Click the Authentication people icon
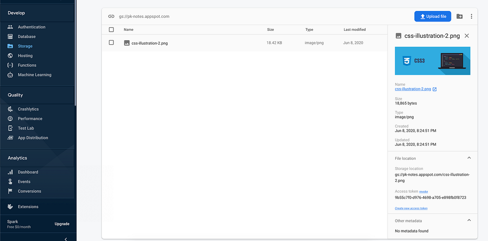 pos(10,27)
